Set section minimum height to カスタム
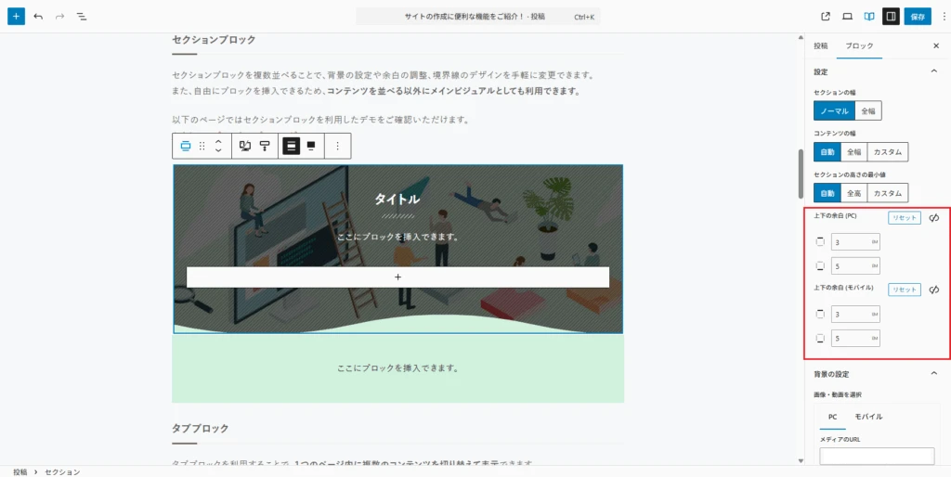This screenshot has width=951, height=477. click(888, 193)
